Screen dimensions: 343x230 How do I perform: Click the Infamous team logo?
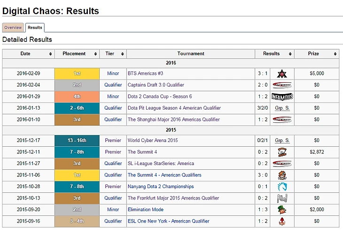(282, 97)
